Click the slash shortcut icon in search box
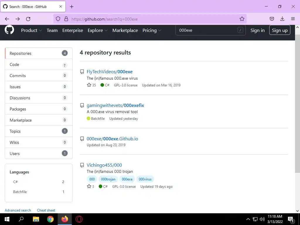This screenshot has width=300, height=225. coord(240,30)
